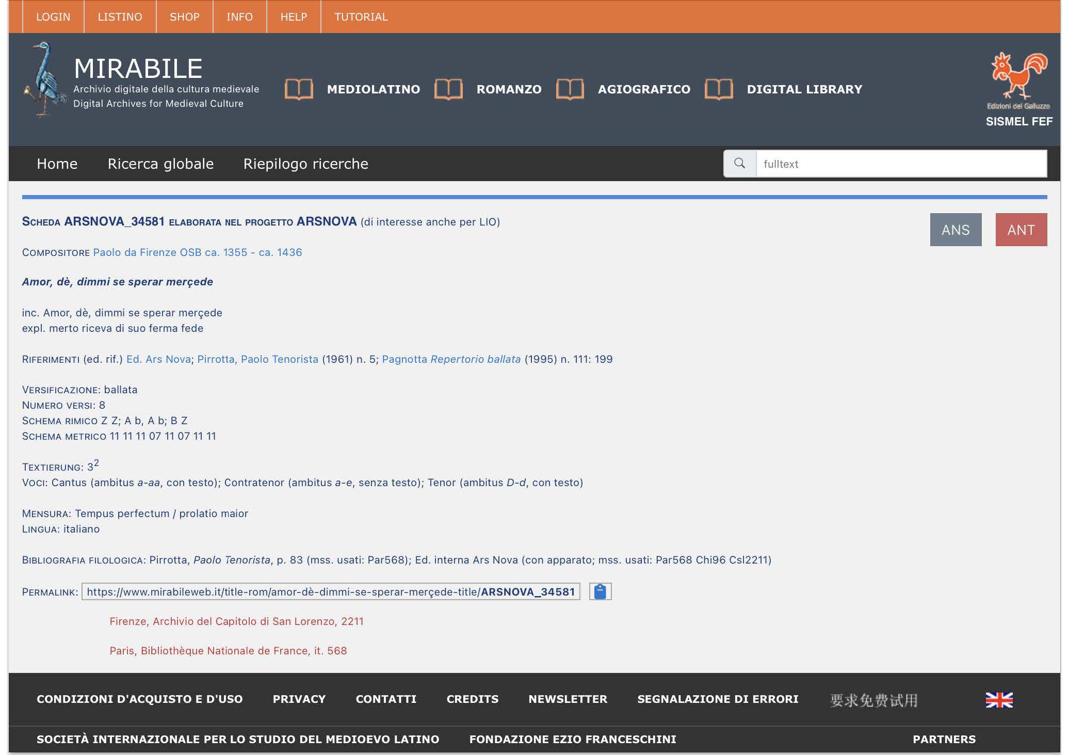Copy permalink with the clipboard icon
Image resolution: width=1068 pixels, height=755 pixels.
(x=600, y=591)
